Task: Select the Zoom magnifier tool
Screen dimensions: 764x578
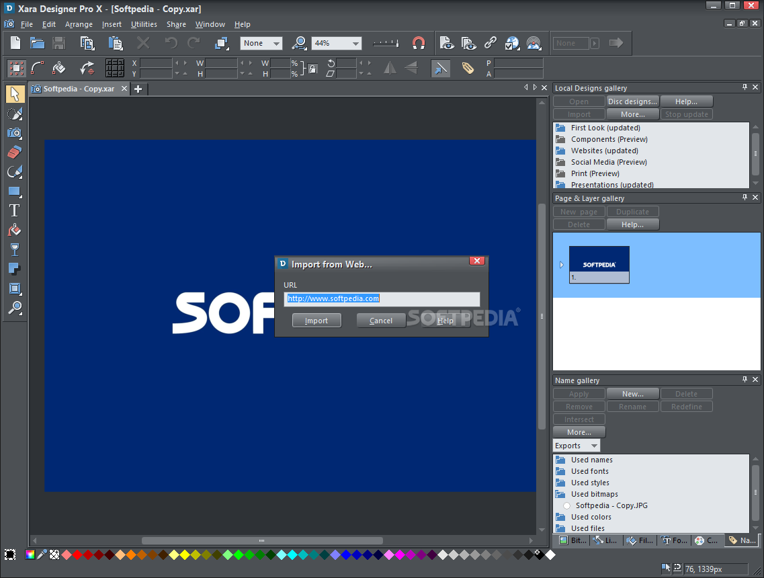Action: tap(15, 308)
